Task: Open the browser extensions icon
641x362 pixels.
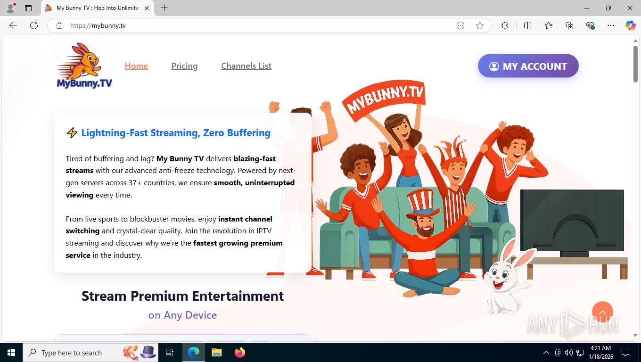Action: 505,25
